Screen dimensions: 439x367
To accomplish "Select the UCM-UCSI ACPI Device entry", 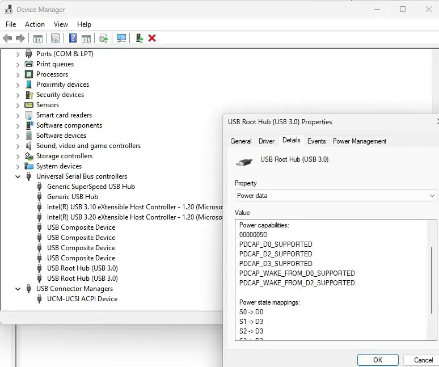I will pyautogui.click(x=82, y=299).
